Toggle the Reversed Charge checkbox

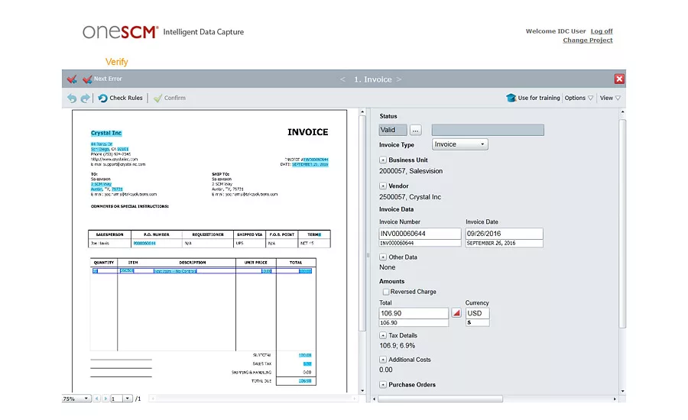pos(386,292)
